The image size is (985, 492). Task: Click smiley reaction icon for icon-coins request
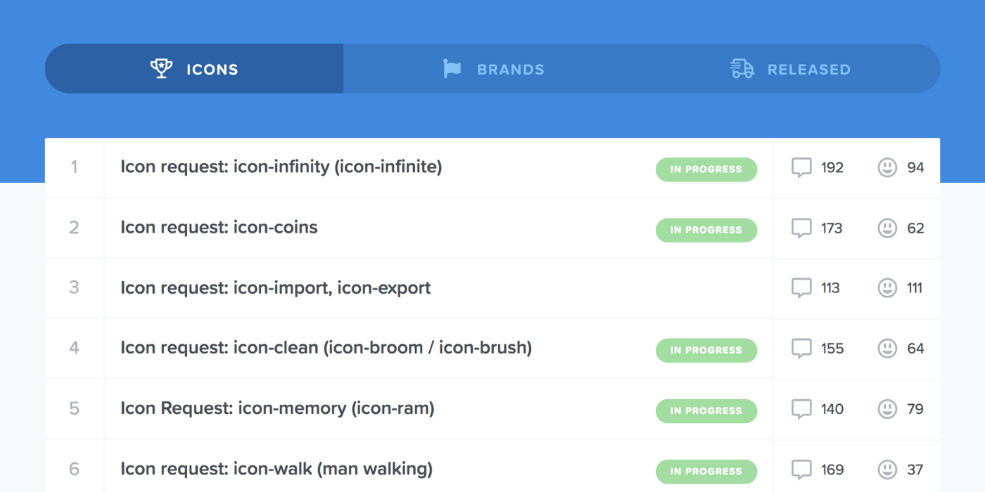[x=887, y=228]
